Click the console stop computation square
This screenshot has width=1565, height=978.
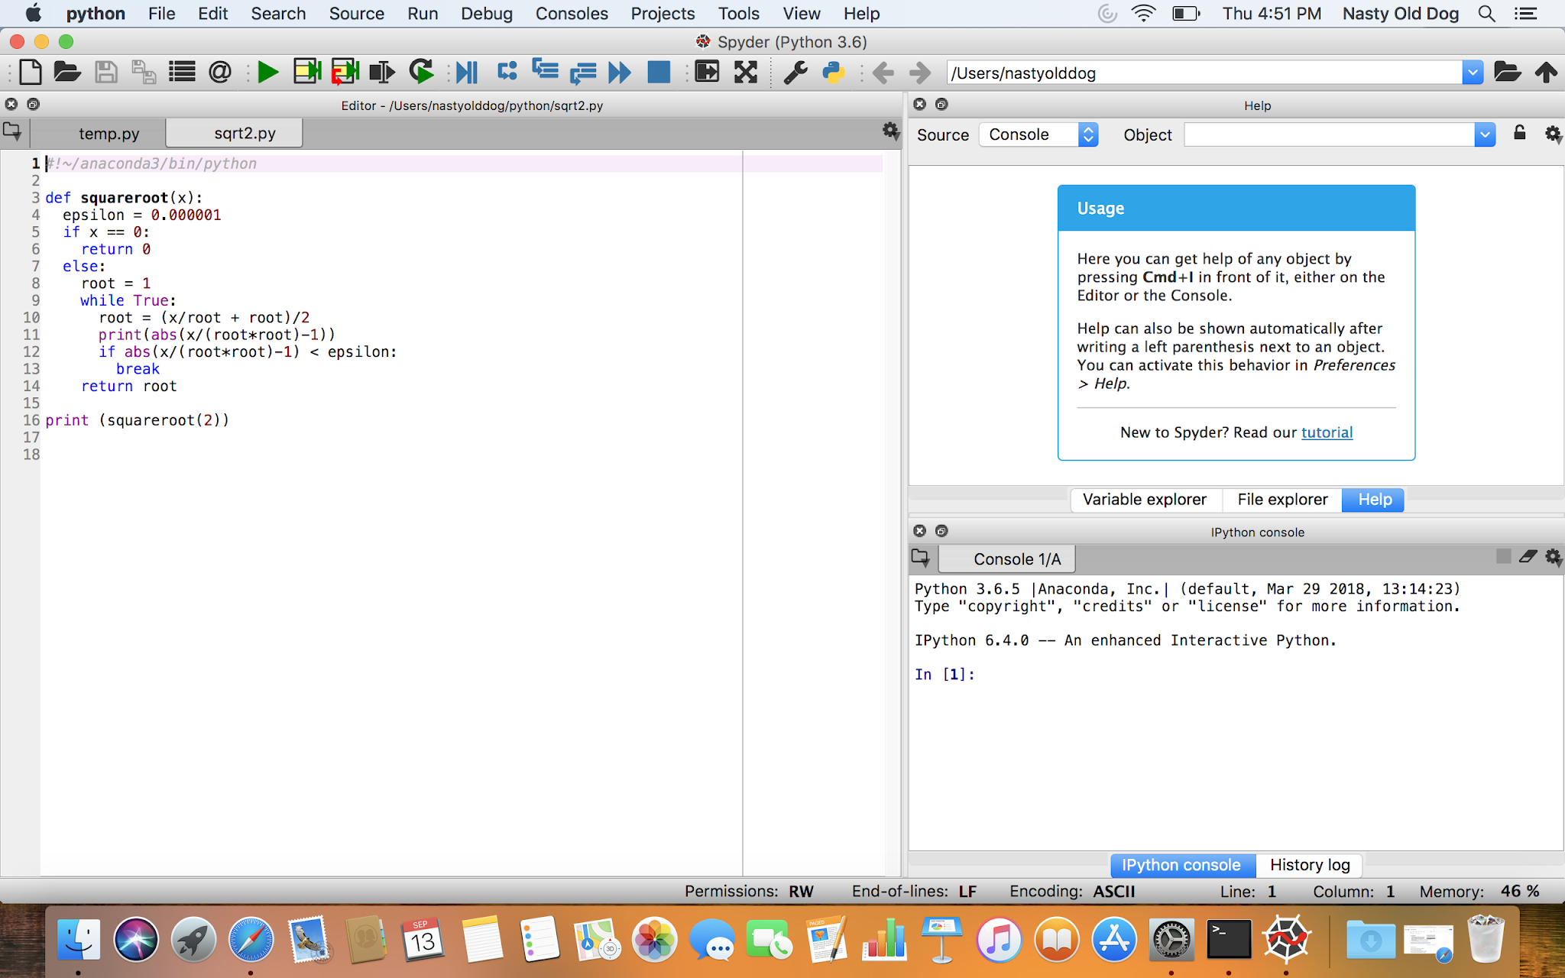pos(1503,557)
